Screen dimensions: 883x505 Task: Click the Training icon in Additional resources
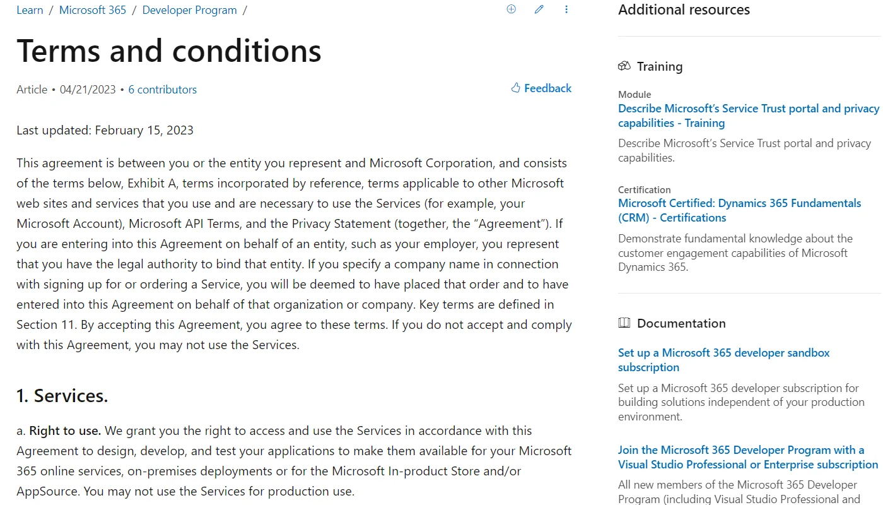point(624,66)
